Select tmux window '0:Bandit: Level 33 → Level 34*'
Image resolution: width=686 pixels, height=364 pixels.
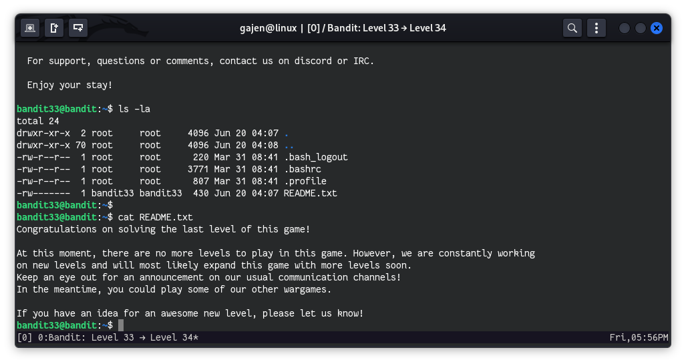[112, 337]
